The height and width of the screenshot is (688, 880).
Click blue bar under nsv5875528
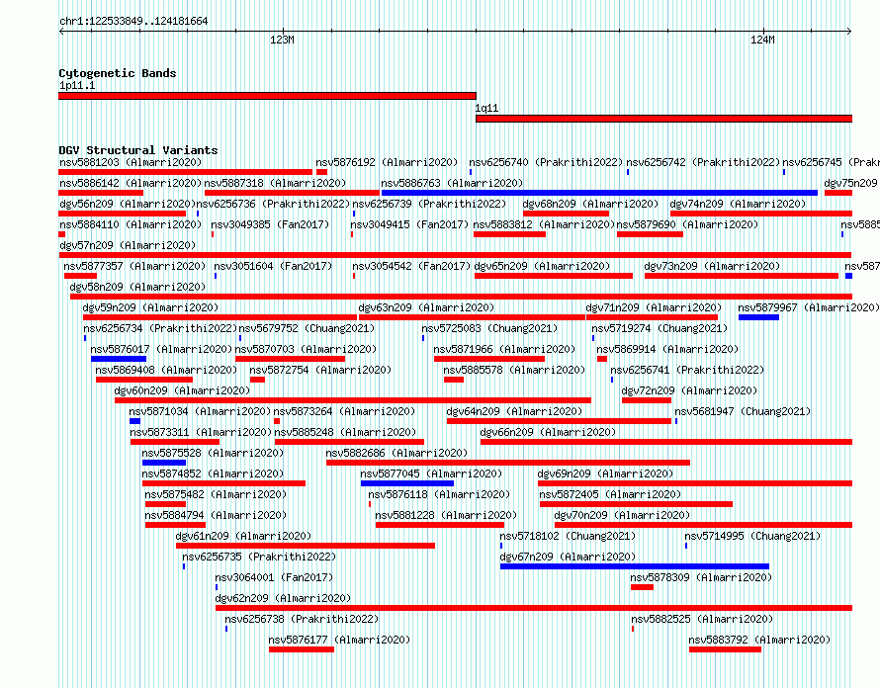pyautogui.click(x=164, y=463)
